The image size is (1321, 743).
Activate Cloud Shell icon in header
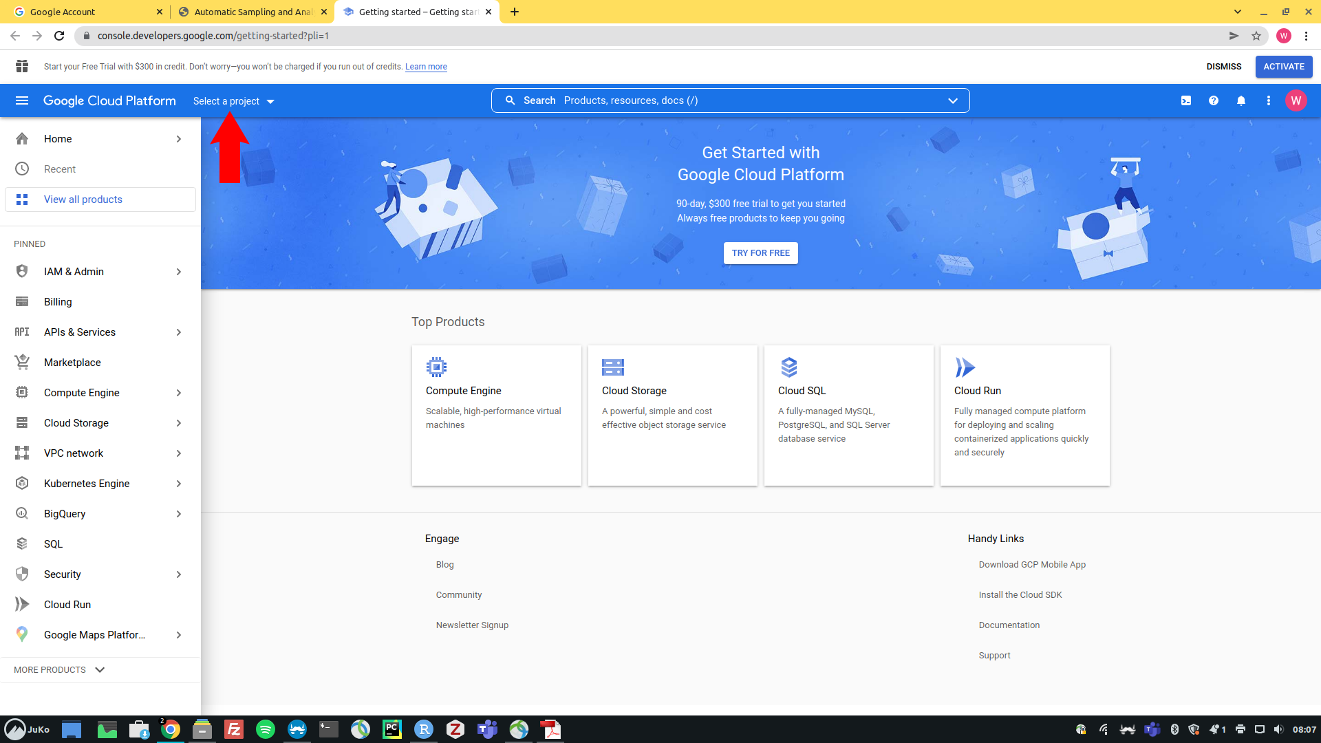1186,100
